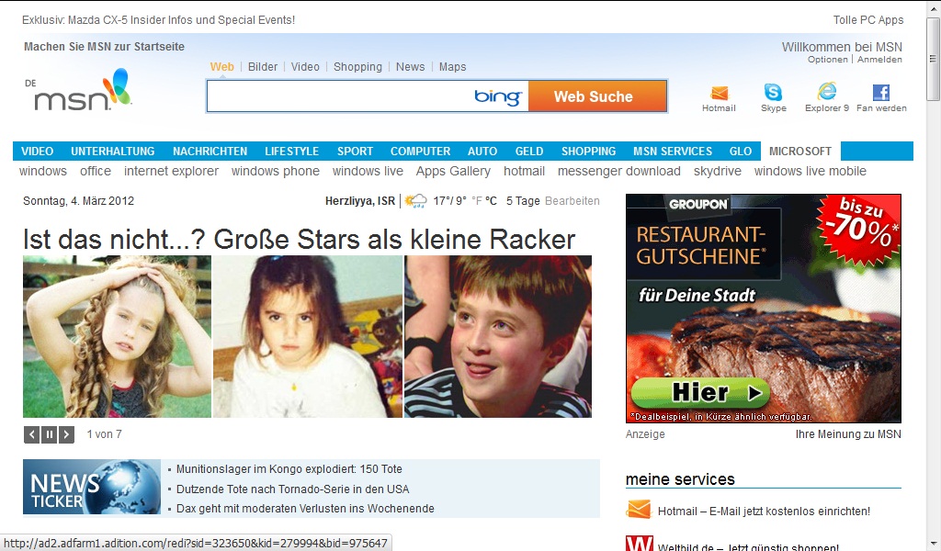Open the VIDEO navigation menu
This screenshot has height=551, width=941.
(x=37, y=152)
